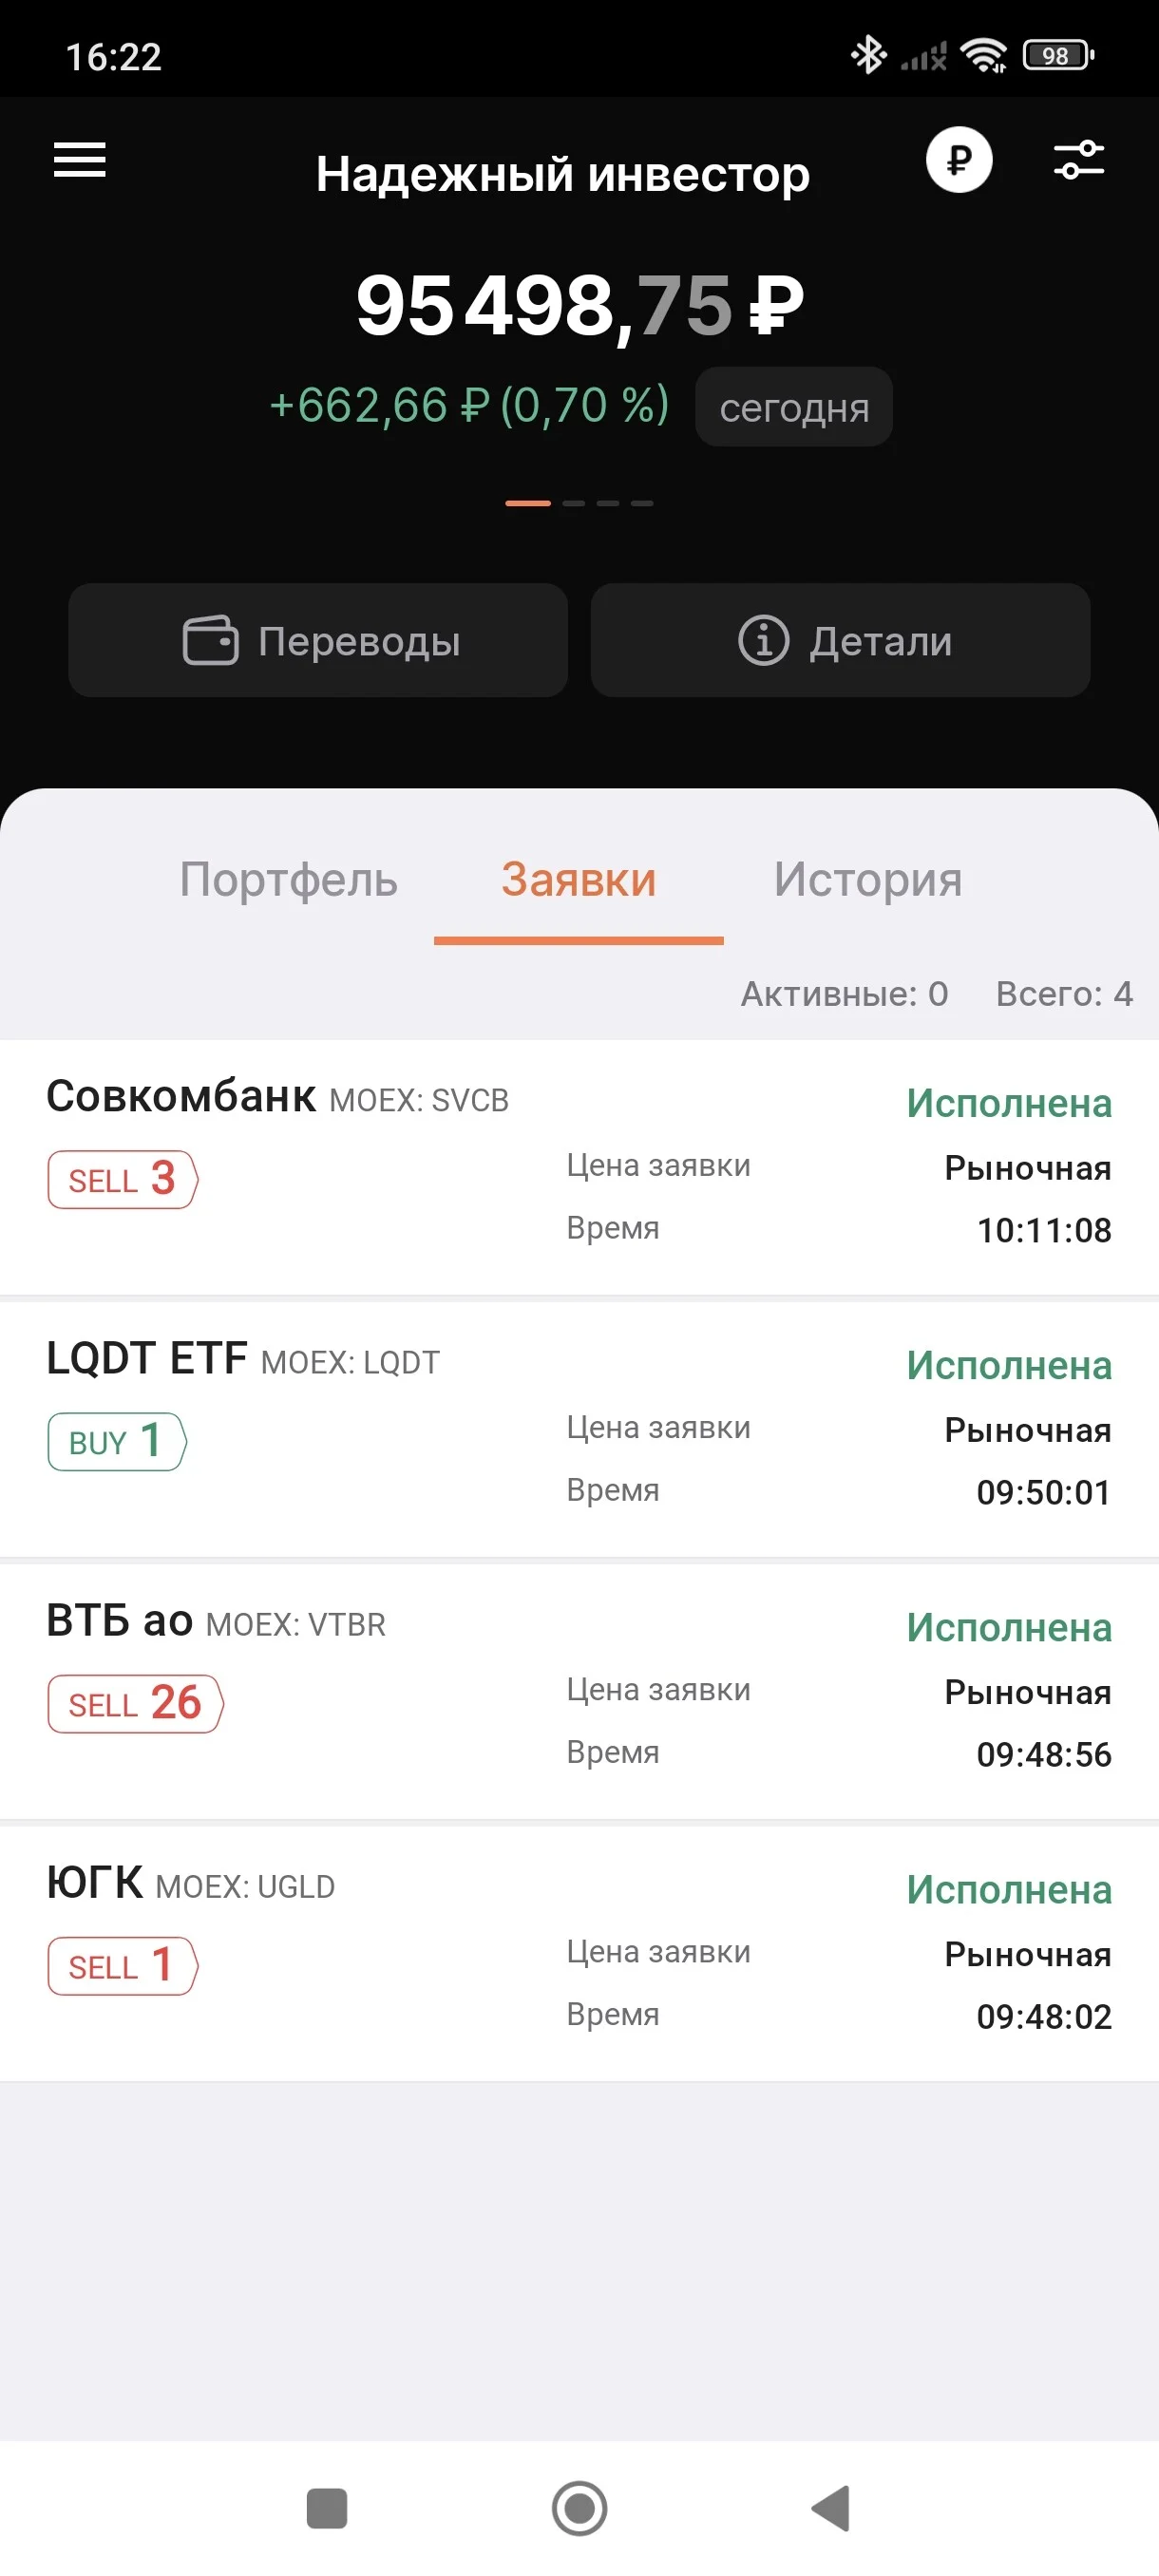Tap the portfolio balance 95 498,75 ₽

pos(580,305)
